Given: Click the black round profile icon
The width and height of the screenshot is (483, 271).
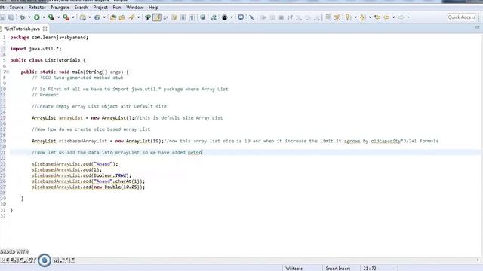Looking at the screenshot, I should coord(225,17).
